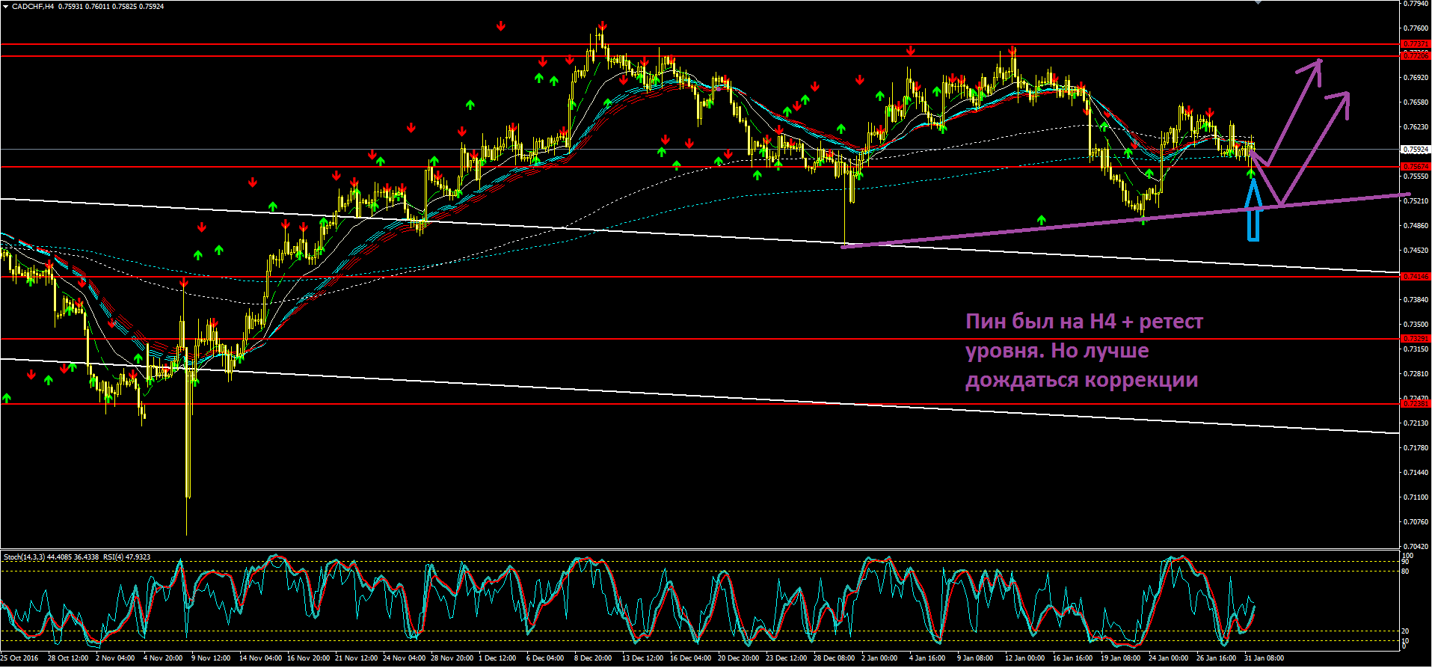Click the 20 level on the oscillator scale

click(x=1406, y=631)
